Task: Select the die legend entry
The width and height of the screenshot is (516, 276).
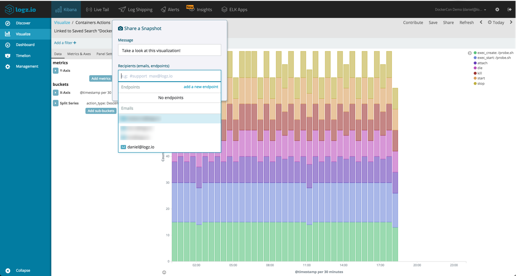Action: point(478,68)
